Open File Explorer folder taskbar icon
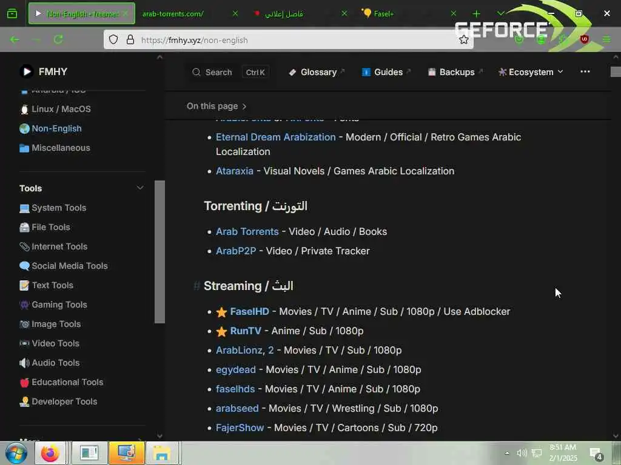Image resolution: width=621 pixels, height=465 pixels. click(161, 453)
